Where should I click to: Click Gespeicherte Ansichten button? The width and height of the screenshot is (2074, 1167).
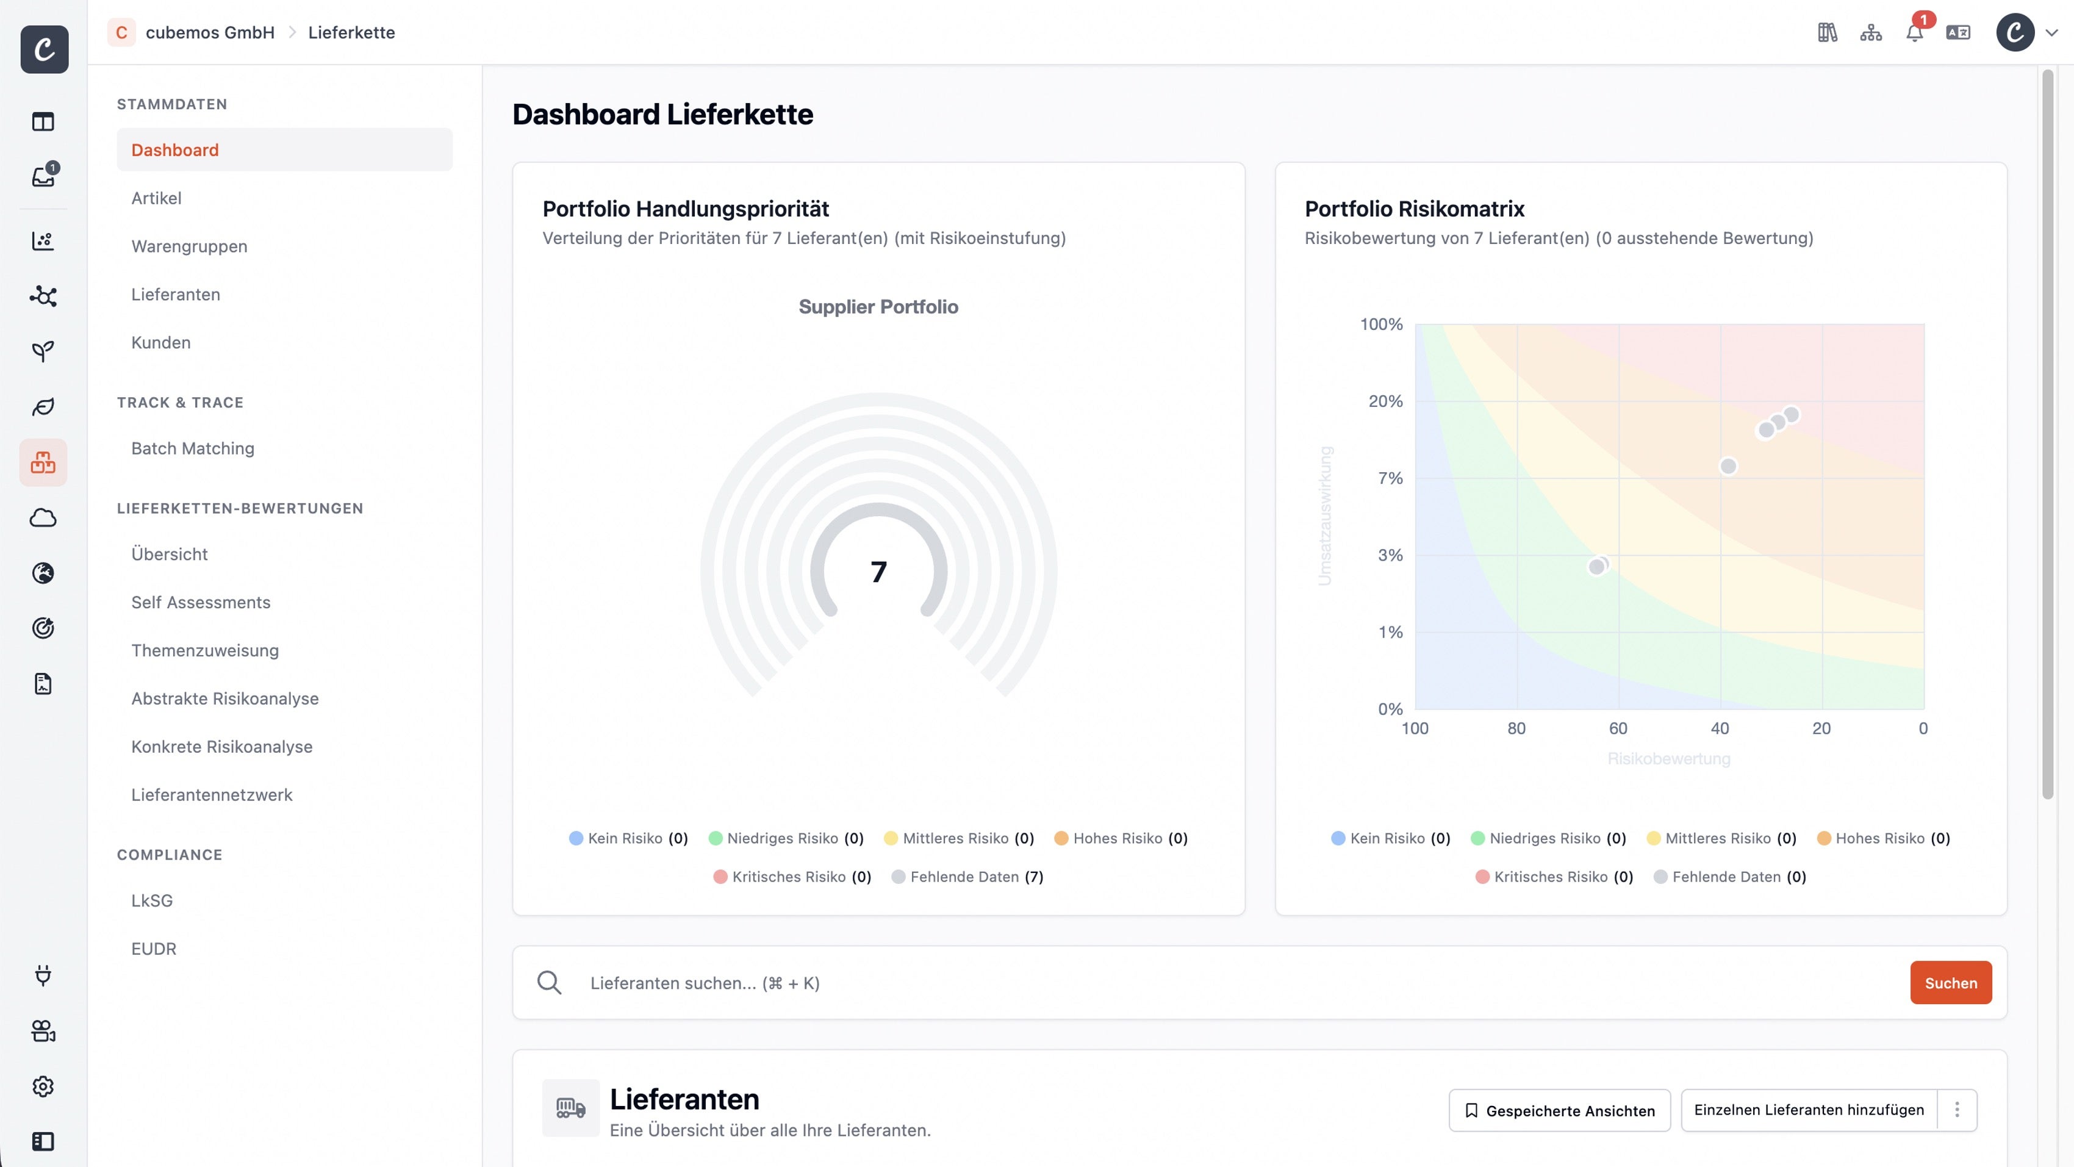point(1560,1111)
